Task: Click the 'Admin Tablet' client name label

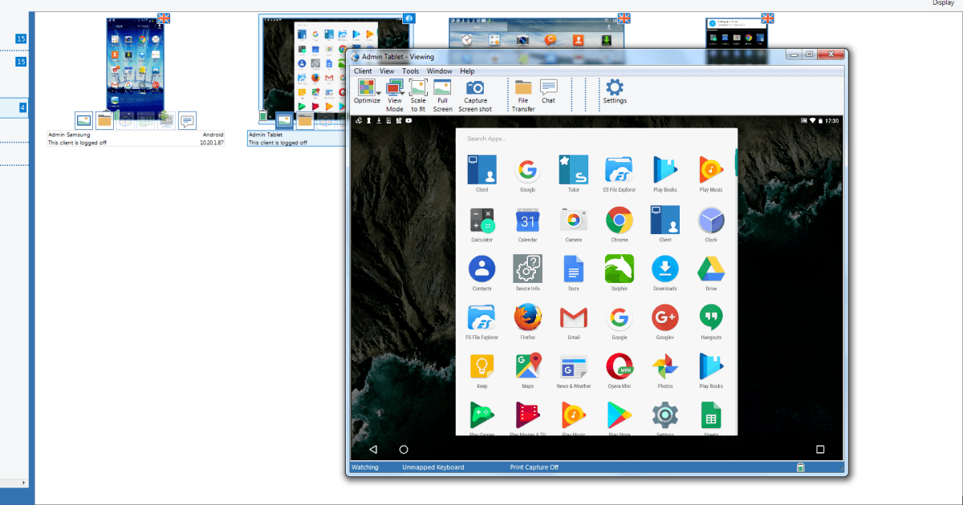Action: pos(264,135)
